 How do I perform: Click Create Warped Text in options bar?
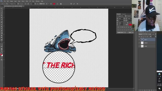pyautogui.click(x=57, y=4)
